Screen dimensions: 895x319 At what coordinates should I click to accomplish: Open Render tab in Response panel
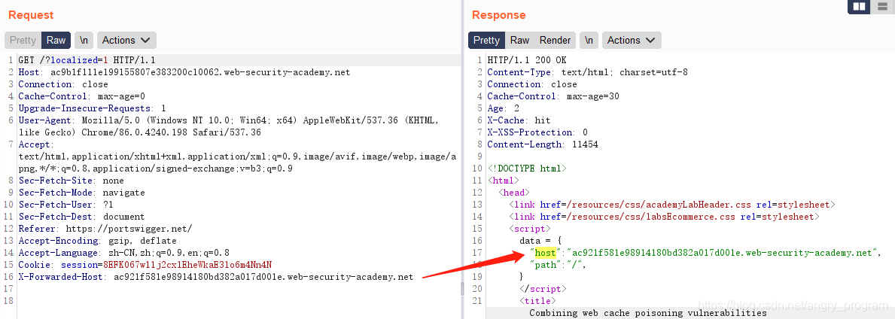[555, 40]
